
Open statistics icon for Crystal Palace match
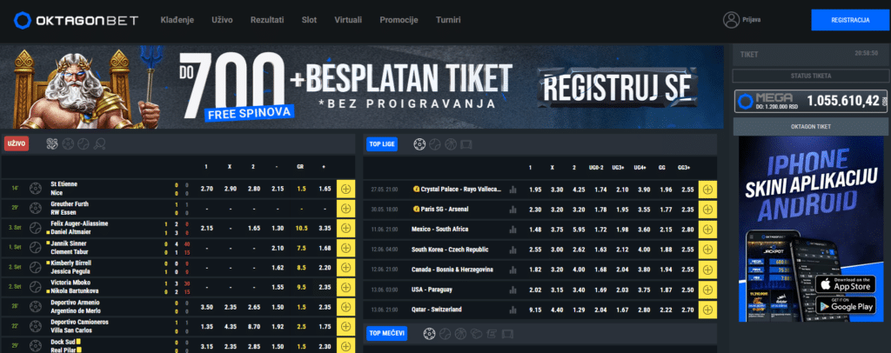[513, 190]
